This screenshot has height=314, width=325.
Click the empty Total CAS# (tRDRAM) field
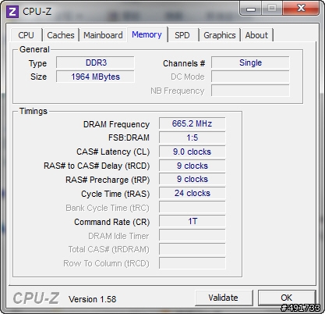point(193,249)
